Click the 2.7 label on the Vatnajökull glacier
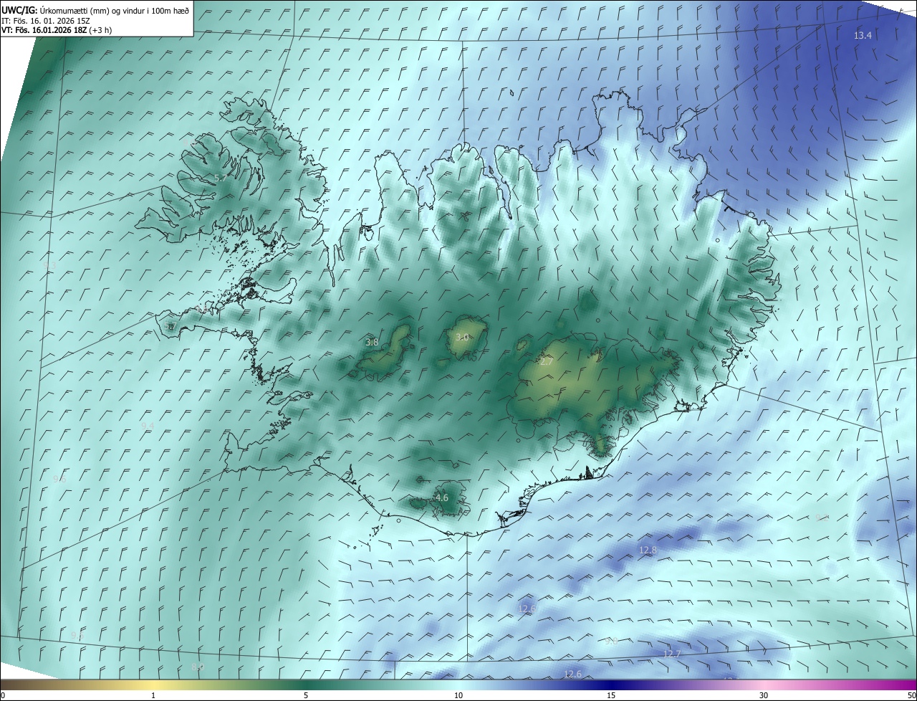Screen dimensions: 917x701 click(546, 362)
